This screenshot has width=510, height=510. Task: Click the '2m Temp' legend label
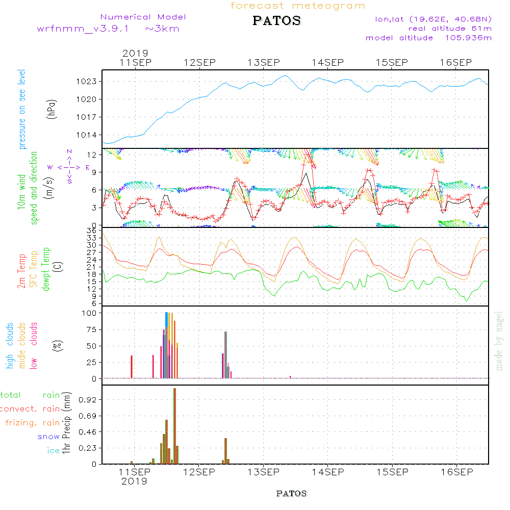pos(21,271)
